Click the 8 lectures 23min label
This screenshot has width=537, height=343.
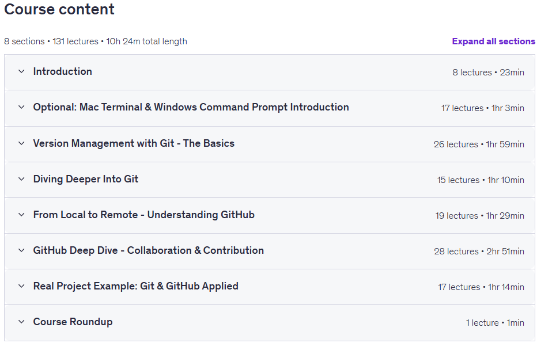[489, 73]
